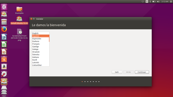Focus the running installer in the launcher
The width and height of the screenshot is (173, 97).
pyautogui.click(x=4, y=82)
